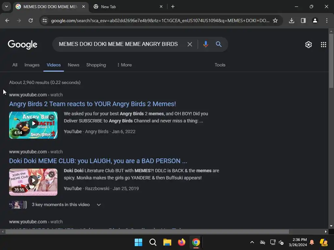334x250 pixels.
Task: Go forward with the forward arrow
Action: click(x=19, y=21)
